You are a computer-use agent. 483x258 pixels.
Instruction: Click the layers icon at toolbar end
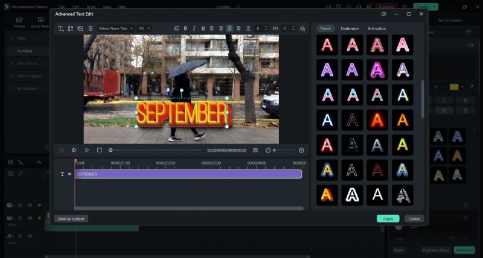click(302, 28)
